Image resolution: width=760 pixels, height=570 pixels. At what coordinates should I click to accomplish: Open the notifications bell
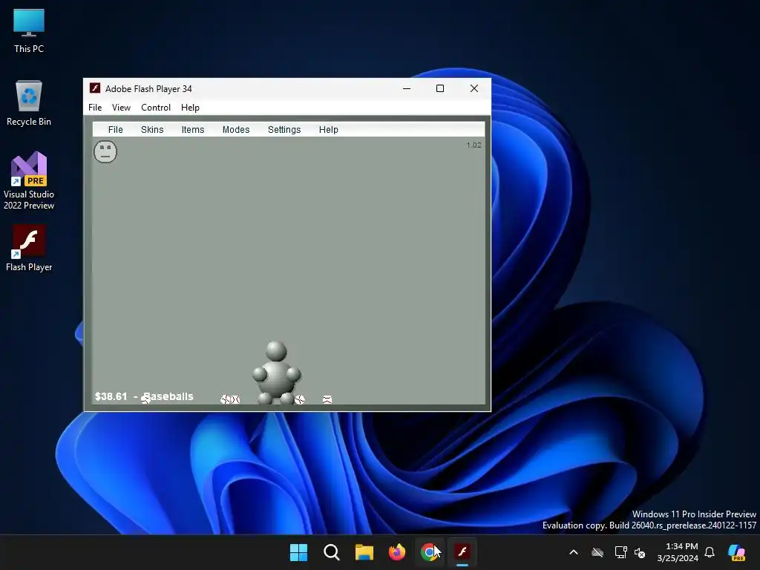pos(710,552)
